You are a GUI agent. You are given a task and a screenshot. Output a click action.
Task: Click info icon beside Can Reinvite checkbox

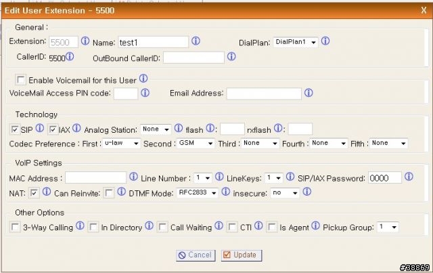click(x=122, y=192)
